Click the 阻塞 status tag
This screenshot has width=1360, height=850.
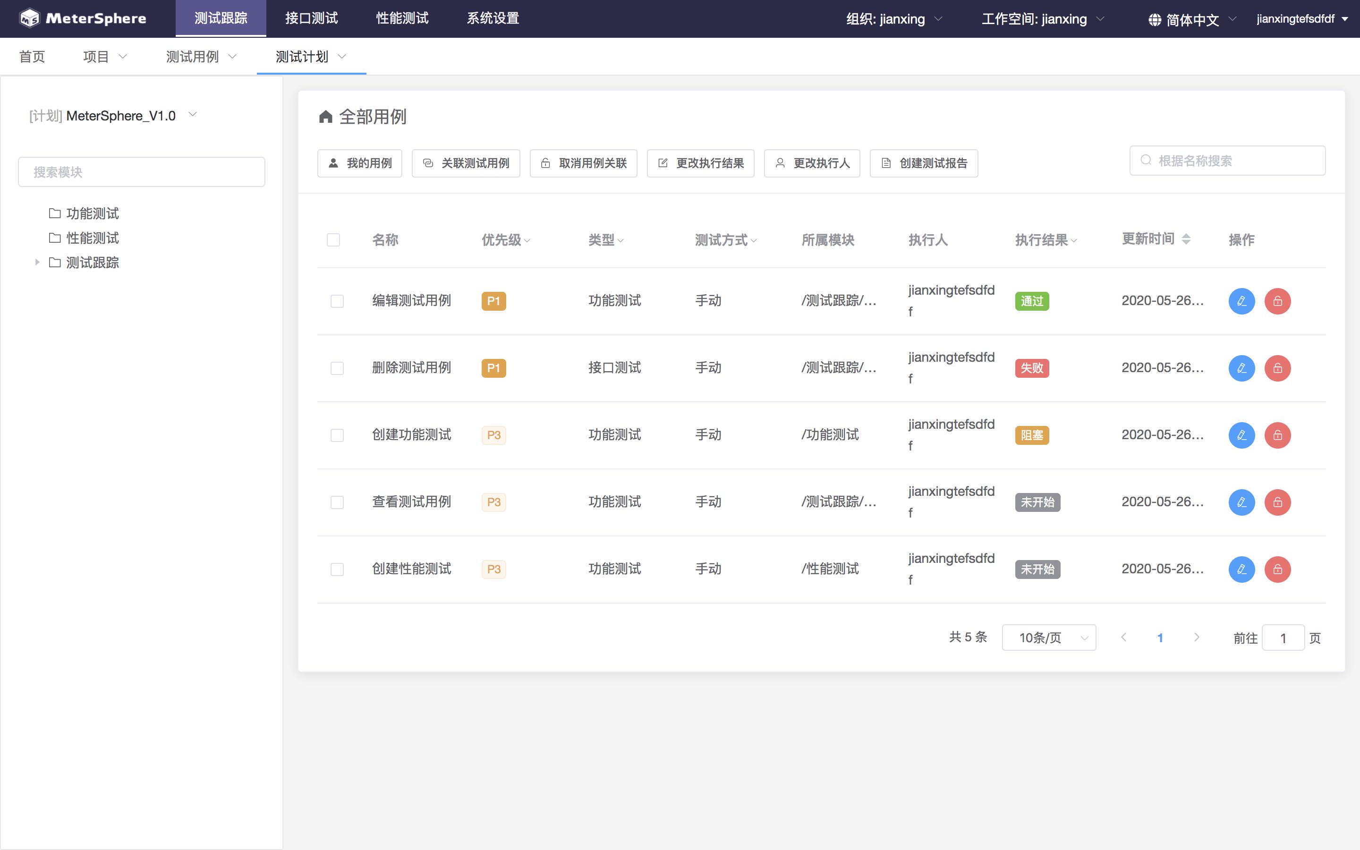tap(1032, 435)
